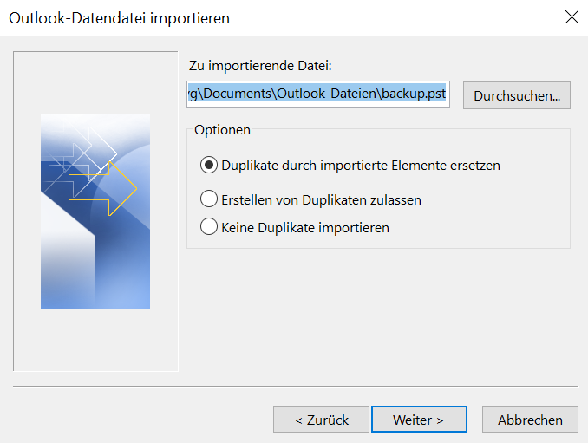Proceed with the Weiter button
Image resolution: width=588 pixels, height=443 pixels.
click(418, 420)
